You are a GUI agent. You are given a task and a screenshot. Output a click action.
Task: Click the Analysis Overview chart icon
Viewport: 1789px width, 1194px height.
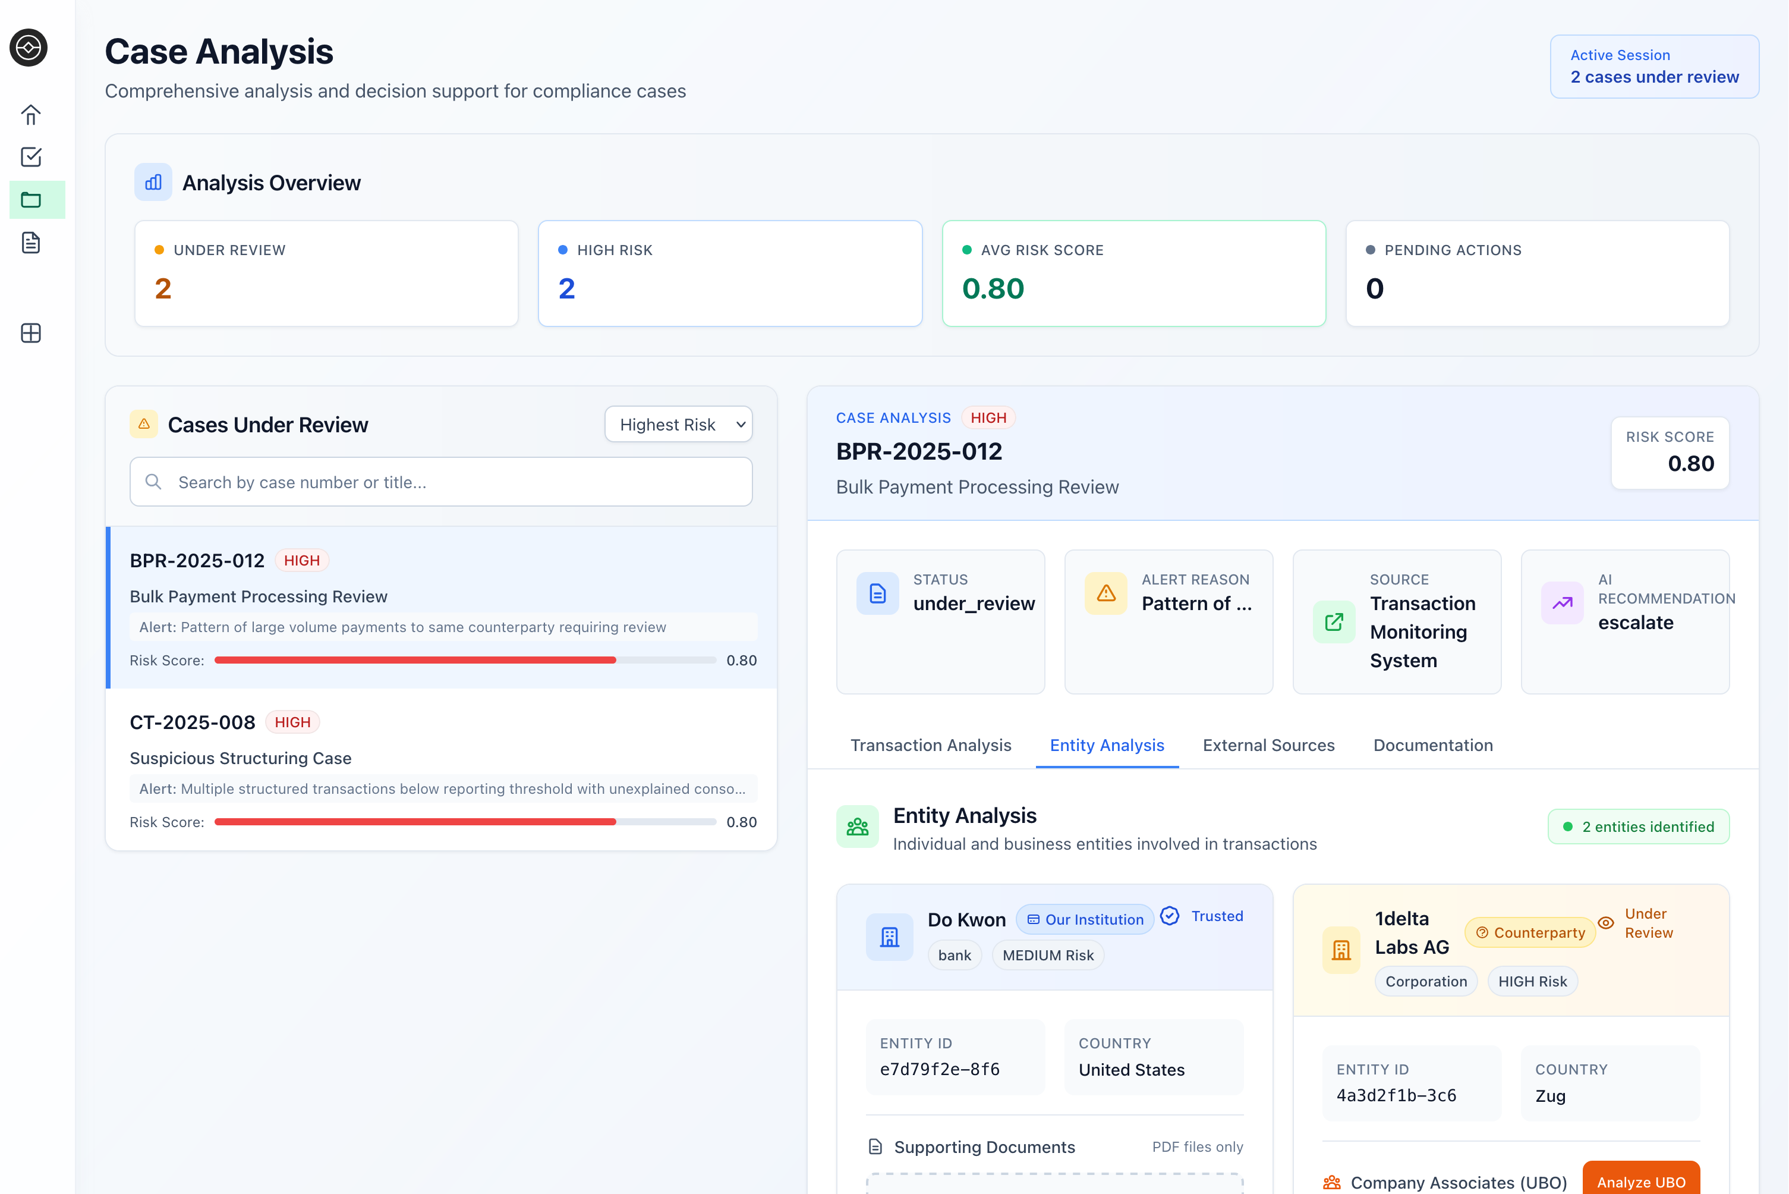(153, 183)
